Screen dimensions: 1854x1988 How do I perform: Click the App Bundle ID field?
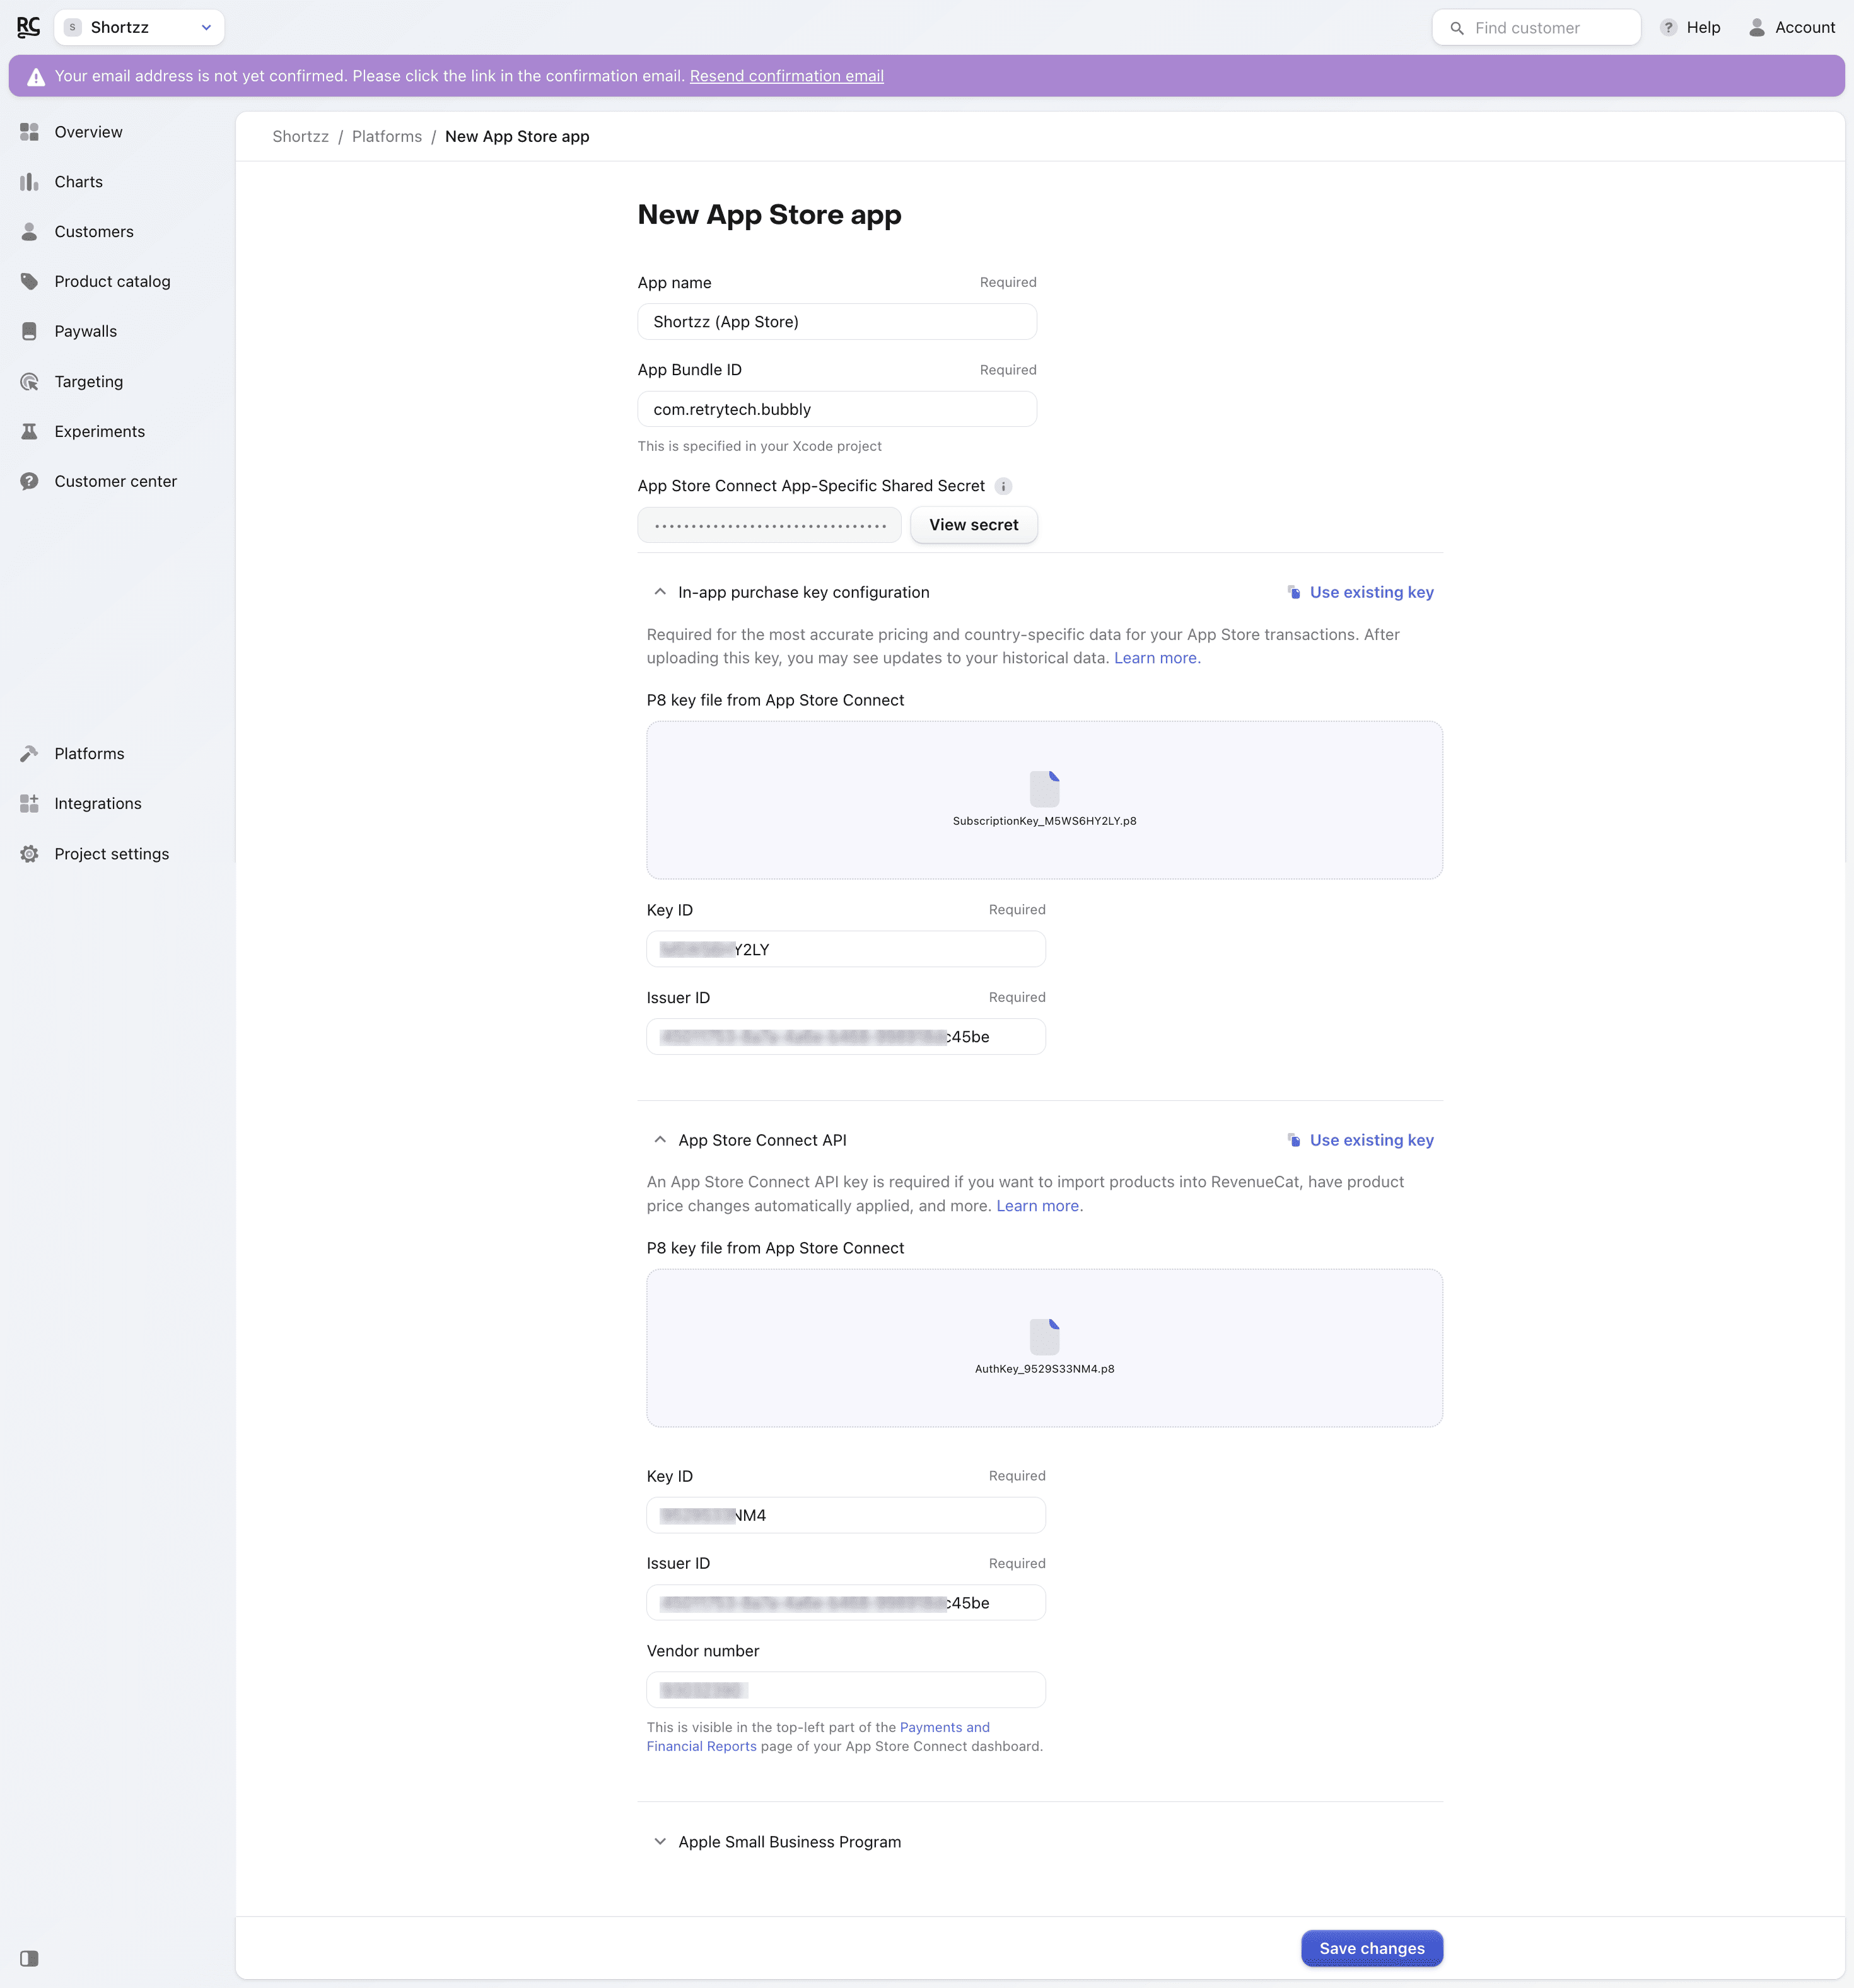coord(836,409)
